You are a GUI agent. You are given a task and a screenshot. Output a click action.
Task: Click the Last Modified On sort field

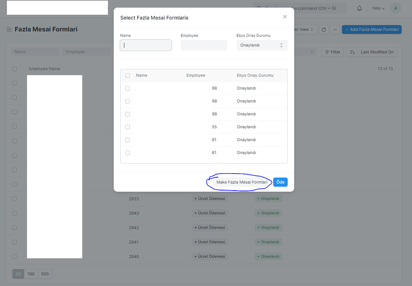[x=377, y=52]
